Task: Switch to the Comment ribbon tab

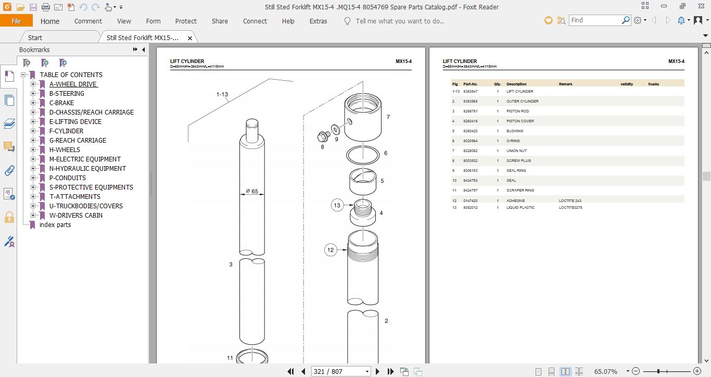Action: click(x=88, y=21)
